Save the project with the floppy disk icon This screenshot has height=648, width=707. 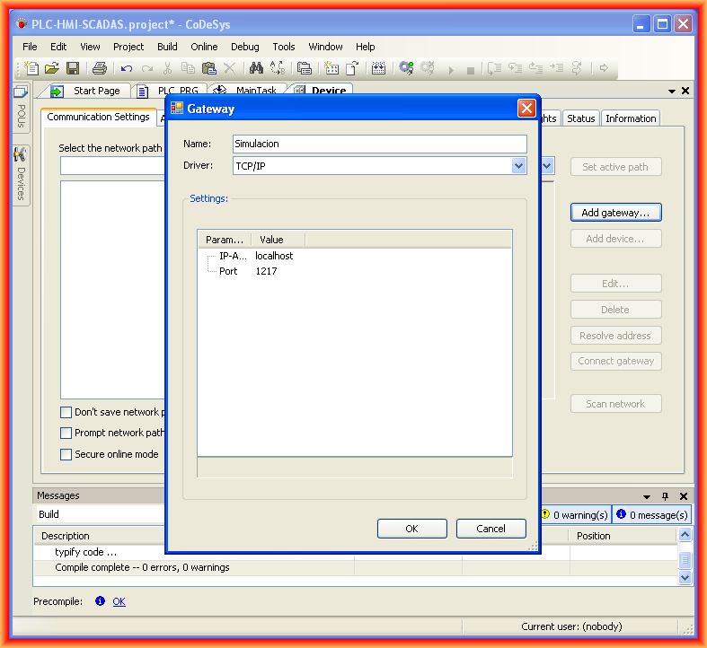73,68
